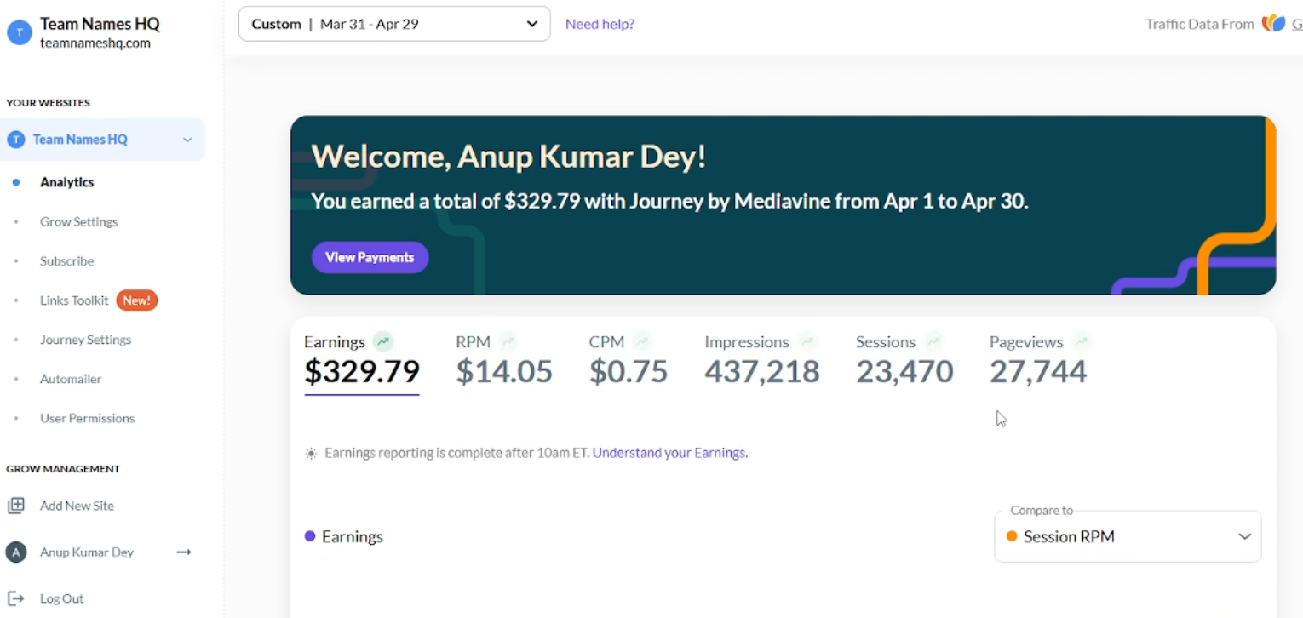Click the Team Names HQ avatar icon at top
The height and width of the screenshot is (618, 1303).
pos(19,33)
